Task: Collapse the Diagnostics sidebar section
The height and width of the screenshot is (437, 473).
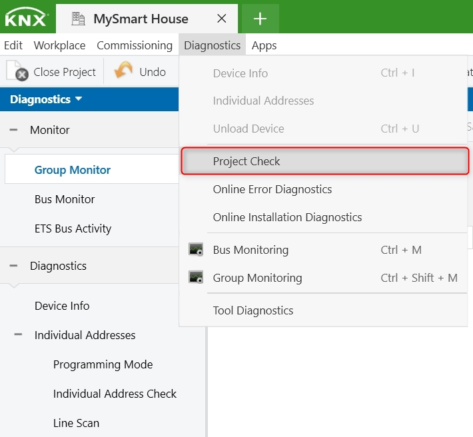Action: tap(13, 266)
